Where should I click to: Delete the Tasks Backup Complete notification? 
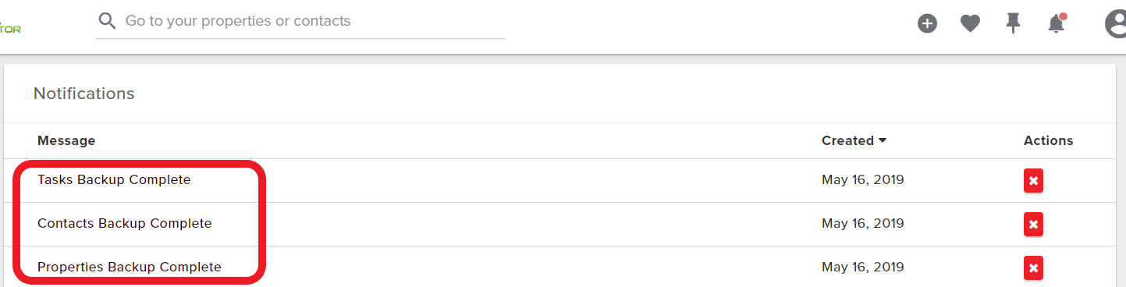click(1033, 180)
